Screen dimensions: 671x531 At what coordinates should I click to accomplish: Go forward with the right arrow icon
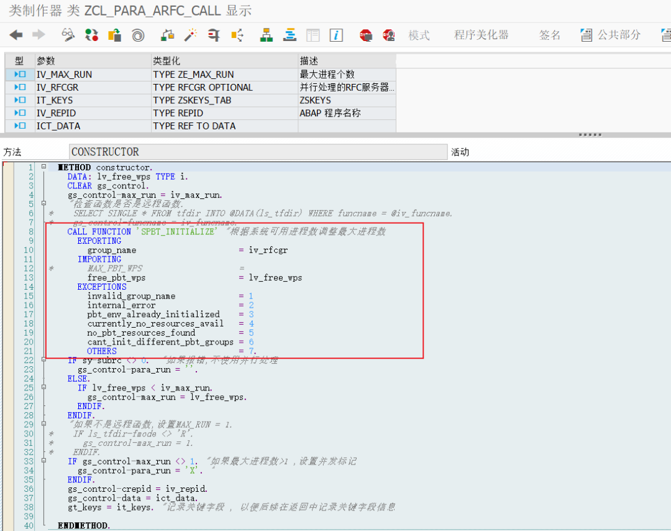point(39,35)
